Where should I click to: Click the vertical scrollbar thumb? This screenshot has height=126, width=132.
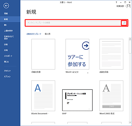[130, 47]
